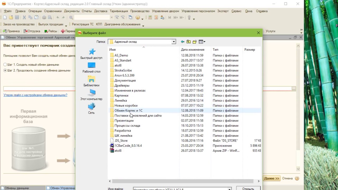Click the Далее >> wizard button
338x190 pixels.
pyautogui.click(x=271, y=178)
